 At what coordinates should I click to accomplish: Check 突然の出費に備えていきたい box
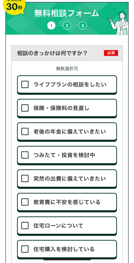tap(25, 178)
